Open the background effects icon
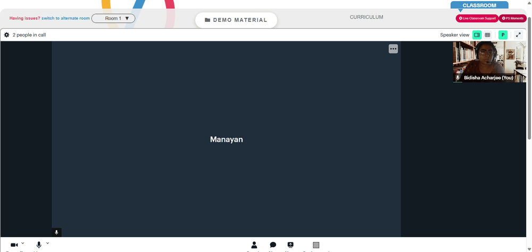The image size is (532, 252). coord(316,245)
